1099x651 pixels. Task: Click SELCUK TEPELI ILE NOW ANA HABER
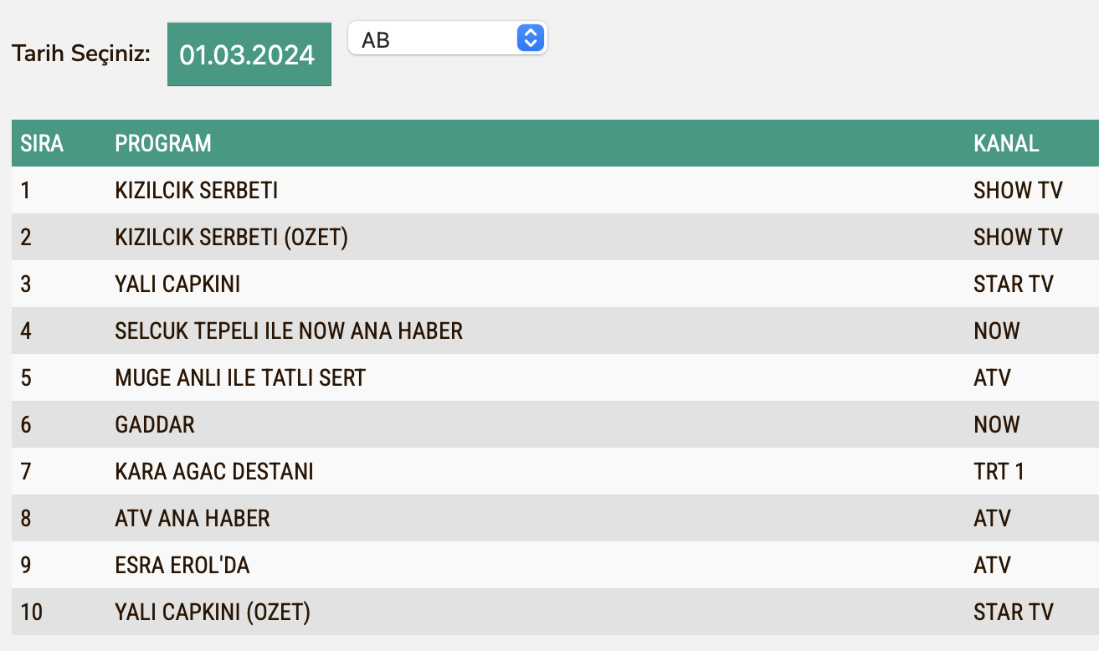(x=289, y=331)
